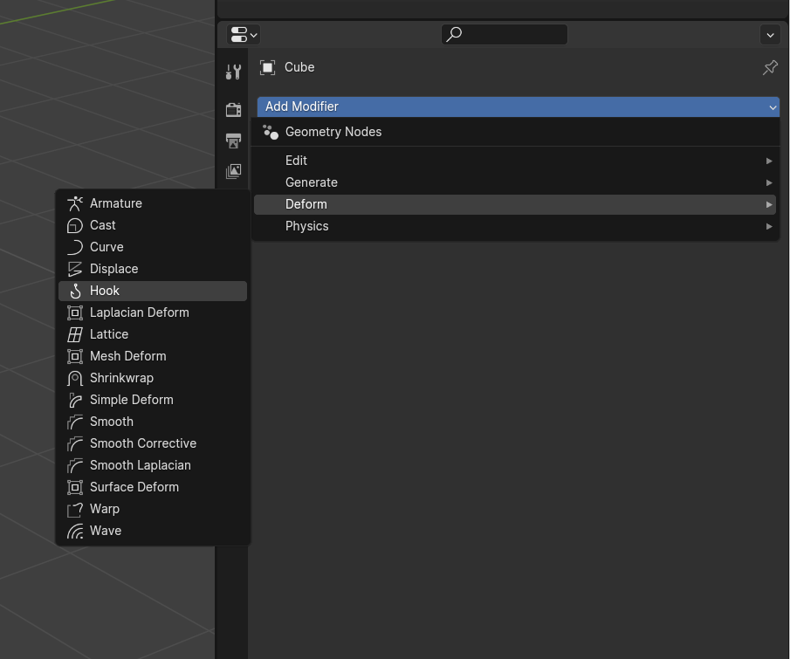Click the Cube object icon

click(267, 67)
